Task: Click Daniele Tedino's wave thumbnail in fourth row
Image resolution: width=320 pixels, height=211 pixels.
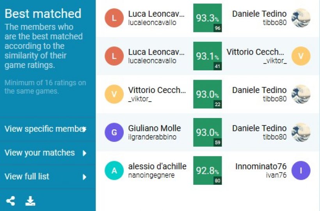Action: [x=301, y=132]
